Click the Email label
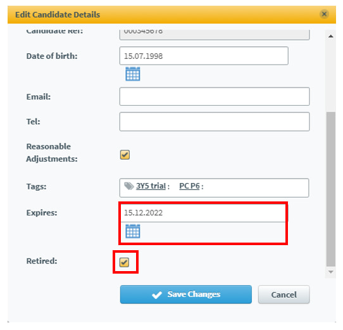The height and width of the screenshot is (330, 343). [x=38, y=96]
